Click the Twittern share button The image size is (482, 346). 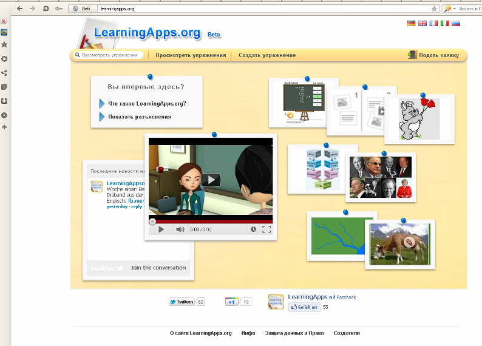[x=182, y=302]
